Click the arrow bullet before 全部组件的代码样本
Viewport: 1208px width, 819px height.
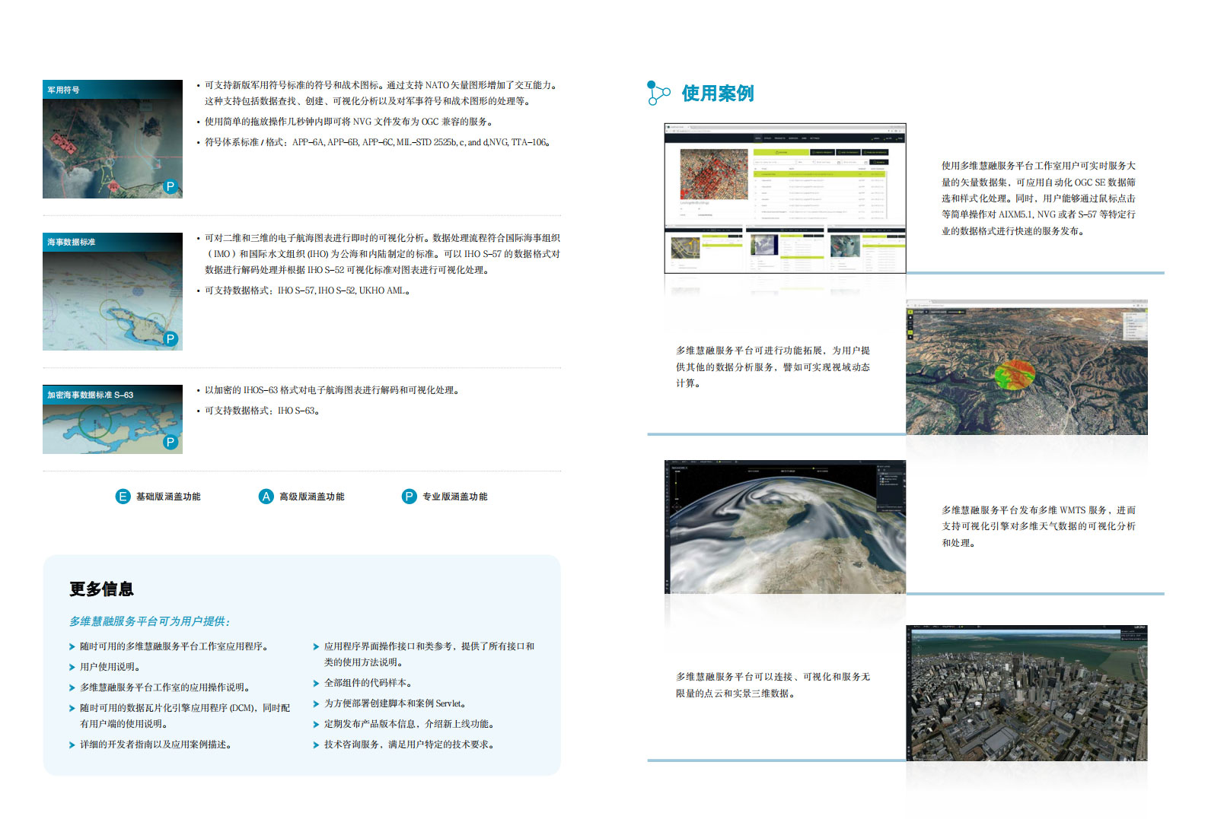(316, 684)
